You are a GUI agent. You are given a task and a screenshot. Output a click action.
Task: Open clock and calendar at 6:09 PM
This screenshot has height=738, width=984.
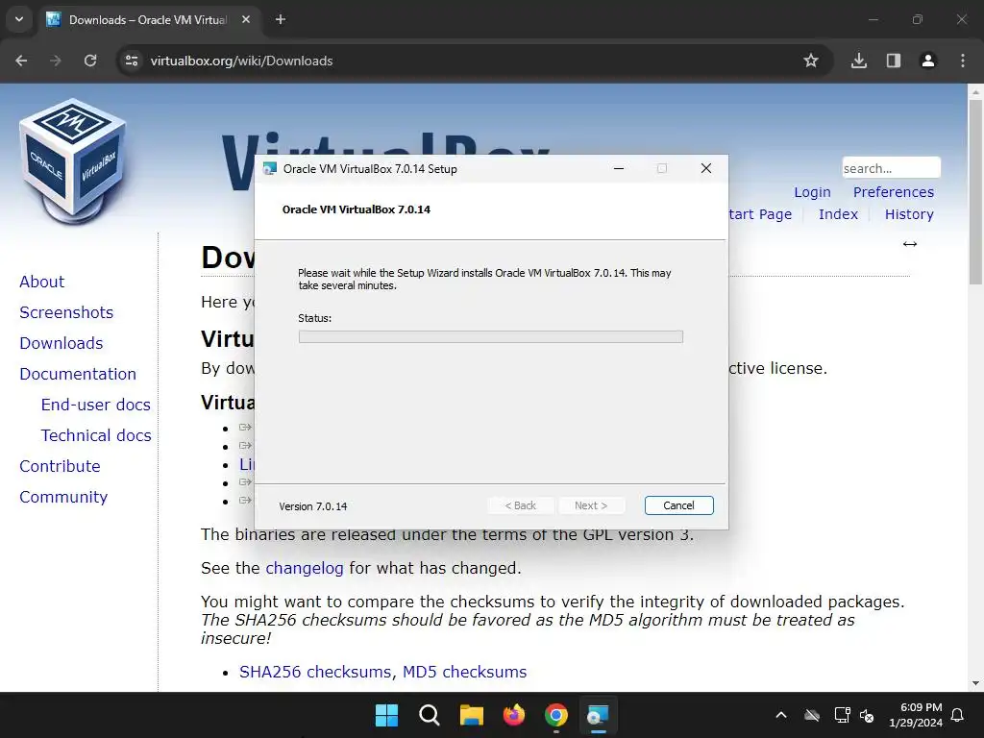point(916,715)
